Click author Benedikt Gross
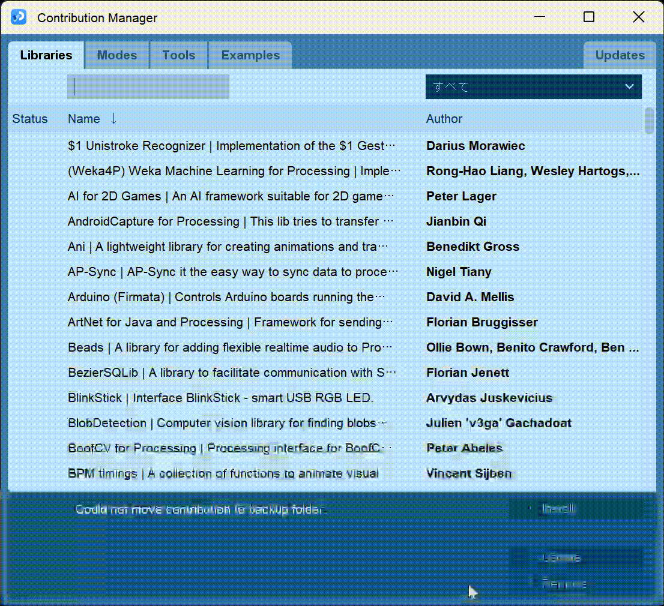The width and height of the screenshot is (664, 606). 472,246
